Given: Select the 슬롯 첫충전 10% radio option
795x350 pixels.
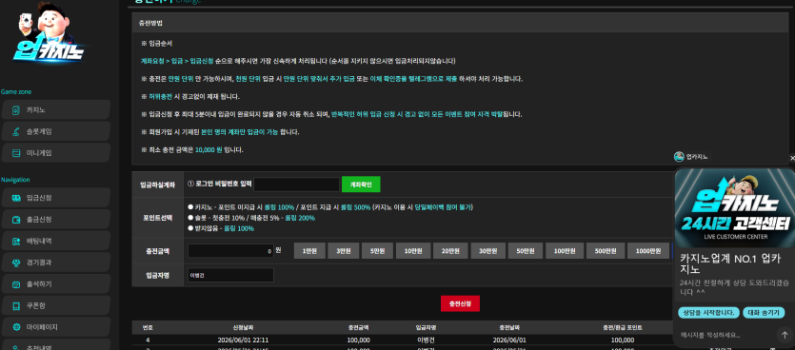Looking at the screenshot, I should [190, 218].
